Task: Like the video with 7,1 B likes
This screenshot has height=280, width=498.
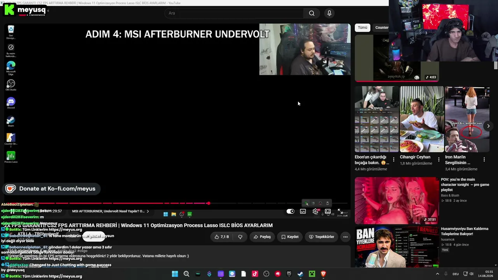Action: [222, 237]
